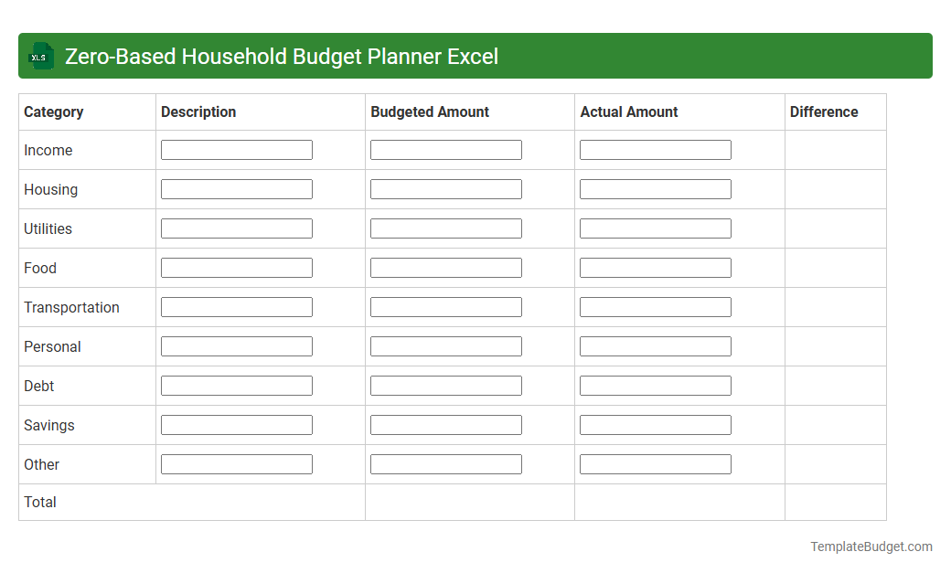Click the Savings description input field

pyautogui.click(x=236, y=424)
